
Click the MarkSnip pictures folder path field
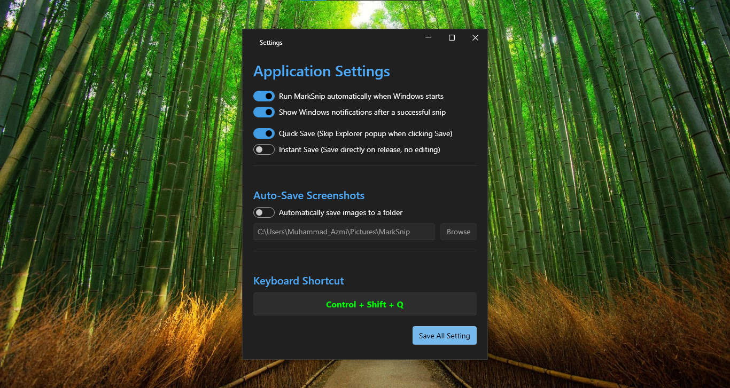click(x=344, y=232)
